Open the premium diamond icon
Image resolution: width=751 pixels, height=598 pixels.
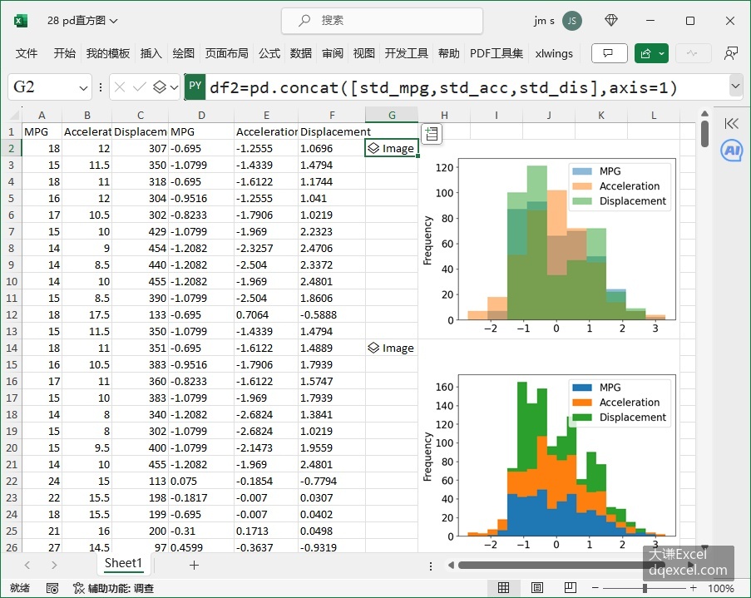pyautogui.click(x=611, y=20)
